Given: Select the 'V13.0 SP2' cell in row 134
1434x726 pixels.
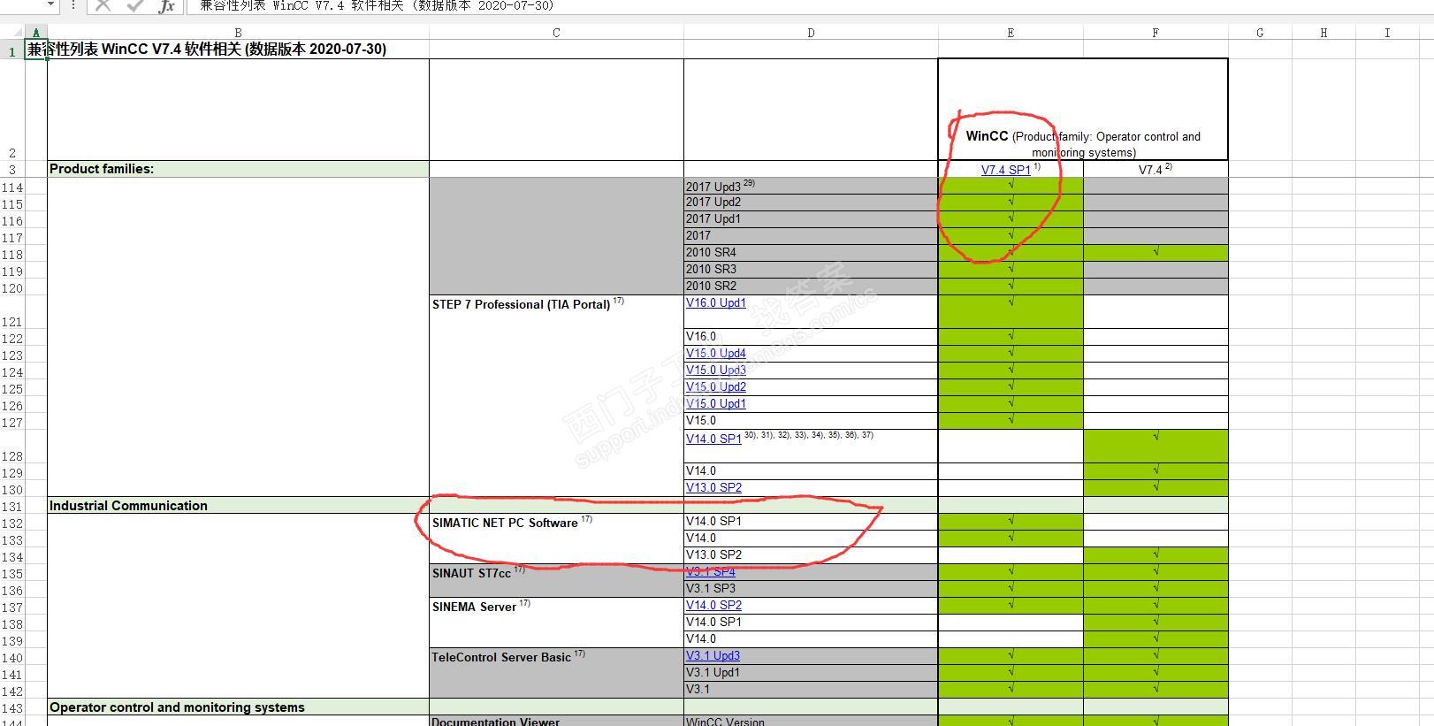Looking at the screenshot, I should point(811,555).
